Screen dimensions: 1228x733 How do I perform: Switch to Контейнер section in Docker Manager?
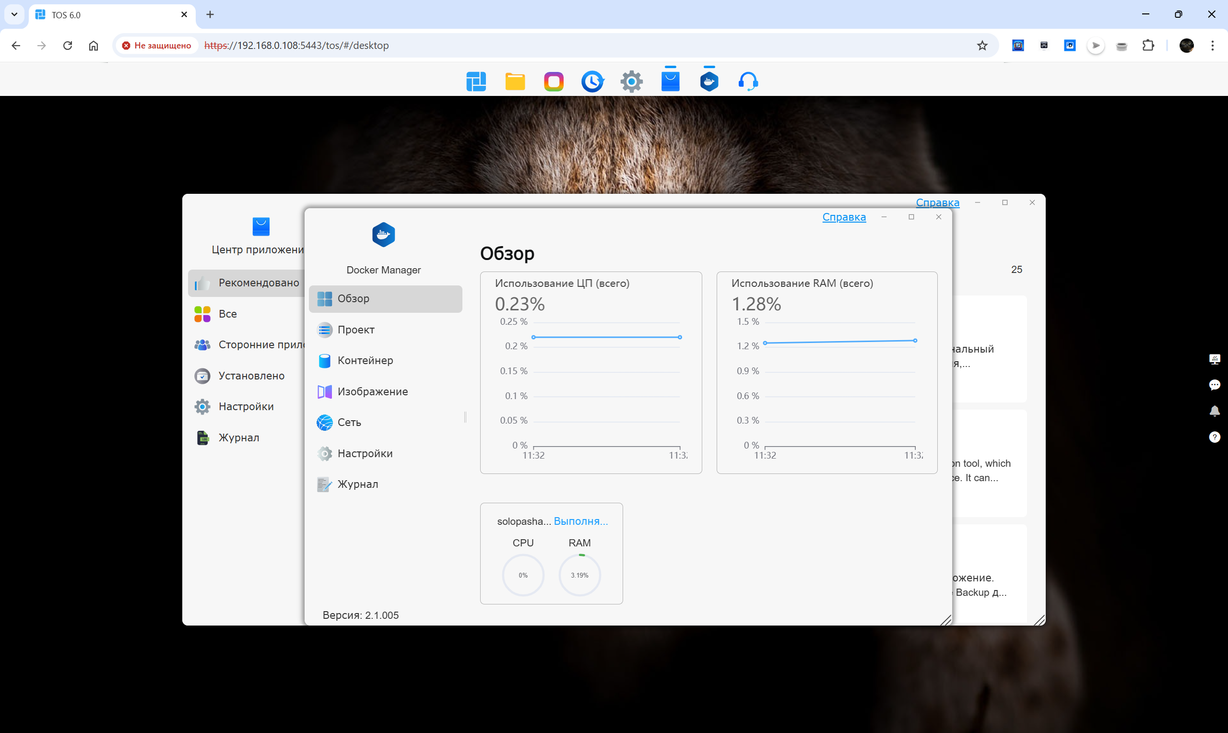(365, 361)
